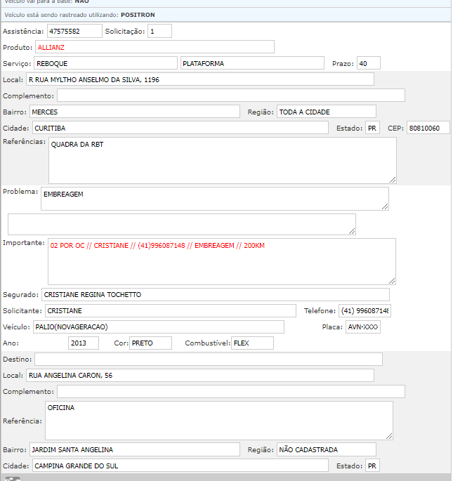
Task: Focus the Cidade field with CURITIBA
Action: pos(179,128)
